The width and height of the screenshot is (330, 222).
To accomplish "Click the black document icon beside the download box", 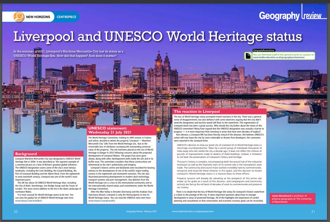I will pyautogui.click(x=248, y=56).
